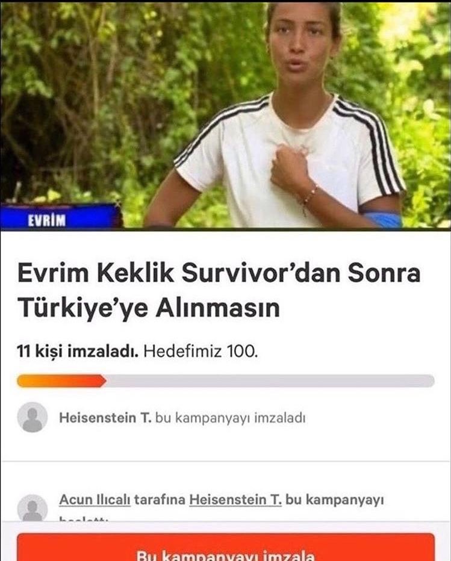Open the underlined Heisenstein T. starter link
This screenshot has width=451, height=561.
click(235, 500)
